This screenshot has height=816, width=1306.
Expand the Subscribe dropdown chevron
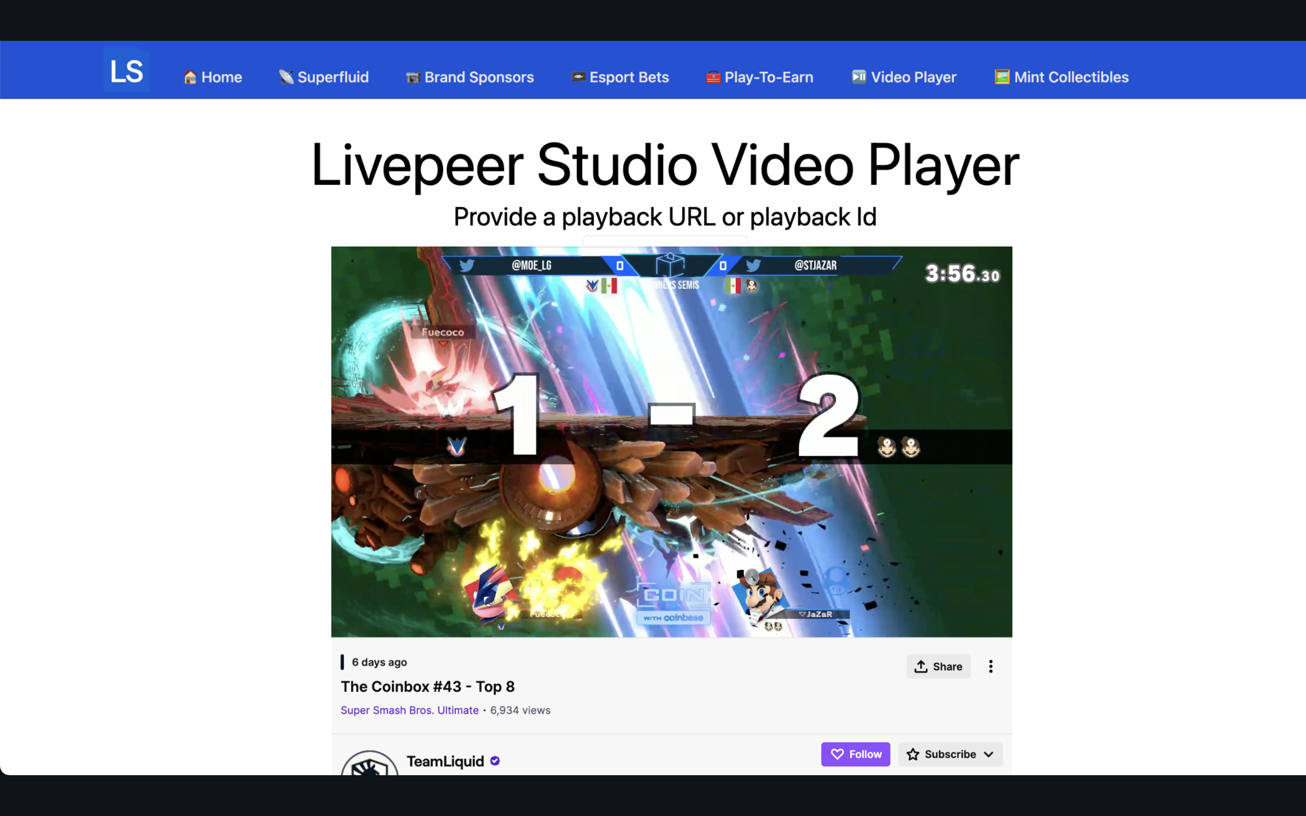pyautogui.click(x=989, y=754)
